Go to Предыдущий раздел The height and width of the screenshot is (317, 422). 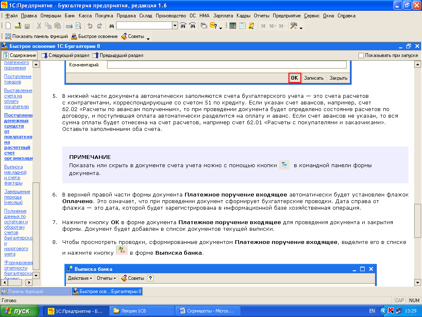coord(117,55)
